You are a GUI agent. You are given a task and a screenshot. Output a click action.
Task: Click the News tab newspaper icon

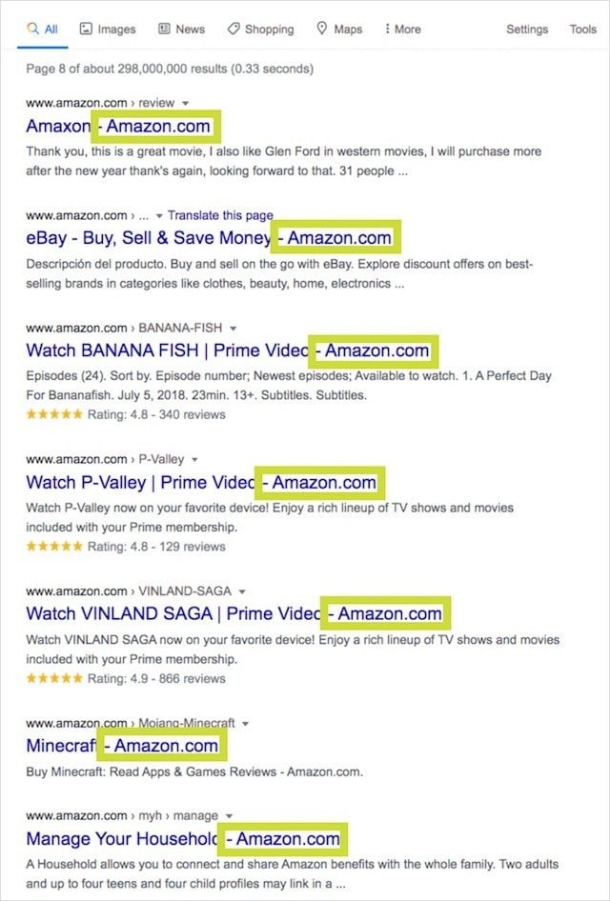tap(164, 30)
